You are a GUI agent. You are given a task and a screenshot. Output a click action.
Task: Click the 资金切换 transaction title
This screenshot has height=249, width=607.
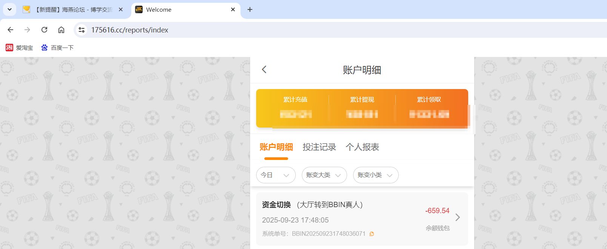[x=277, y=204]
